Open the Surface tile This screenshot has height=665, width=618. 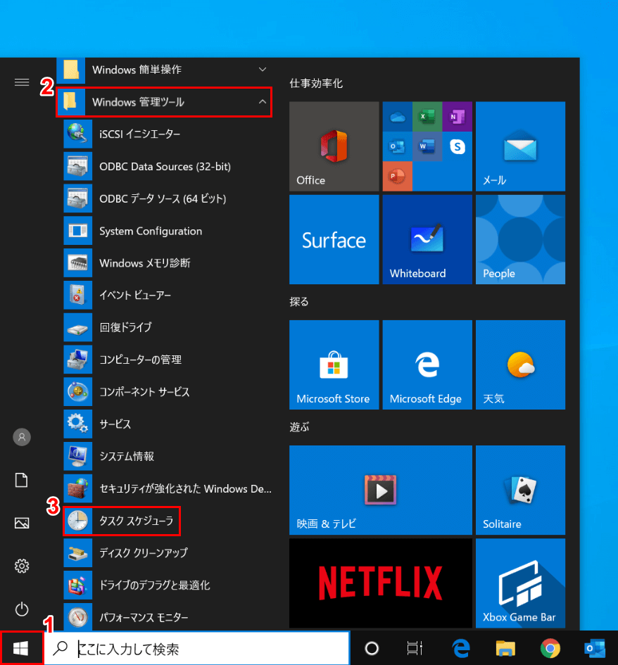[334, 240]
